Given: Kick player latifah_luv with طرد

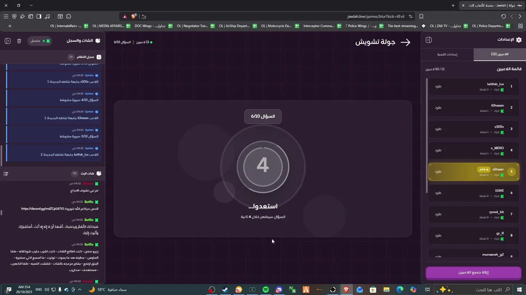Looking at the screenshot, I should coord(438,86).
